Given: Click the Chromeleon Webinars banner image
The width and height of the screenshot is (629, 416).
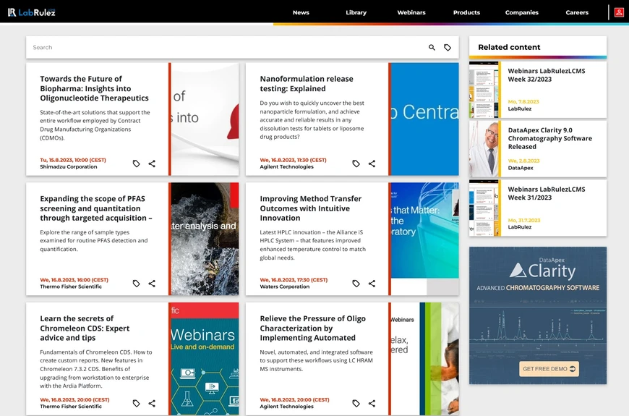Looking at the screenshot, I should pos(205,359).
